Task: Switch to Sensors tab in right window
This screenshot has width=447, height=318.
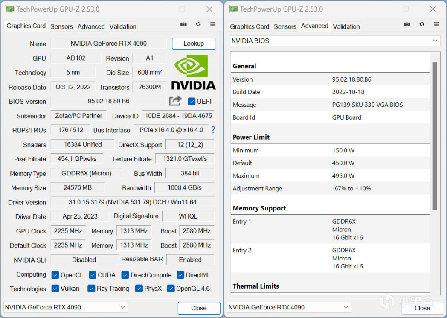Action: pyautogui.click(x=285, y=26)
